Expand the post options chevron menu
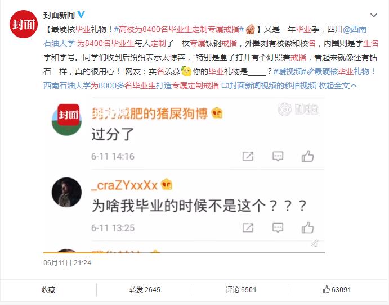Screen dimensions: 389x305 click(374, 15)
